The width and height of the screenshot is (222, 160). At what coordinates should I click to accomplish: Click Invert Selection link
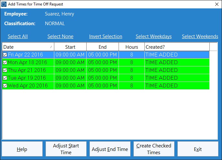(106, 36)
